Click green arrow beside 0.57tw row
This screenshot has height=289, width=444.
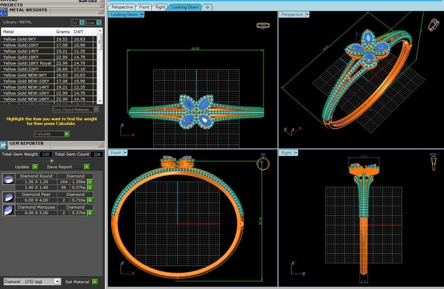point(90,188)
